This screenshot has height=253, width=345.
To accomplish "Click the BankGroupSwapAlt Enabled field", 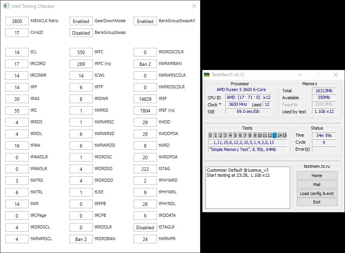I will [x=145, y=21].
